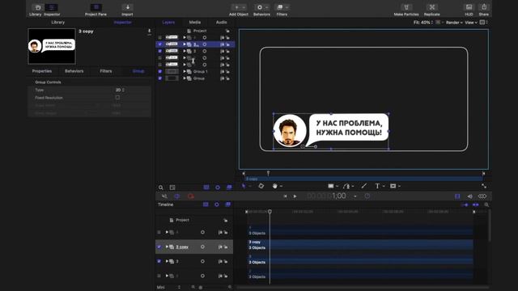Toggle visibility checkbox of Group layer
This screenshot has height=291, width=518.
click(x=160, y=78)
